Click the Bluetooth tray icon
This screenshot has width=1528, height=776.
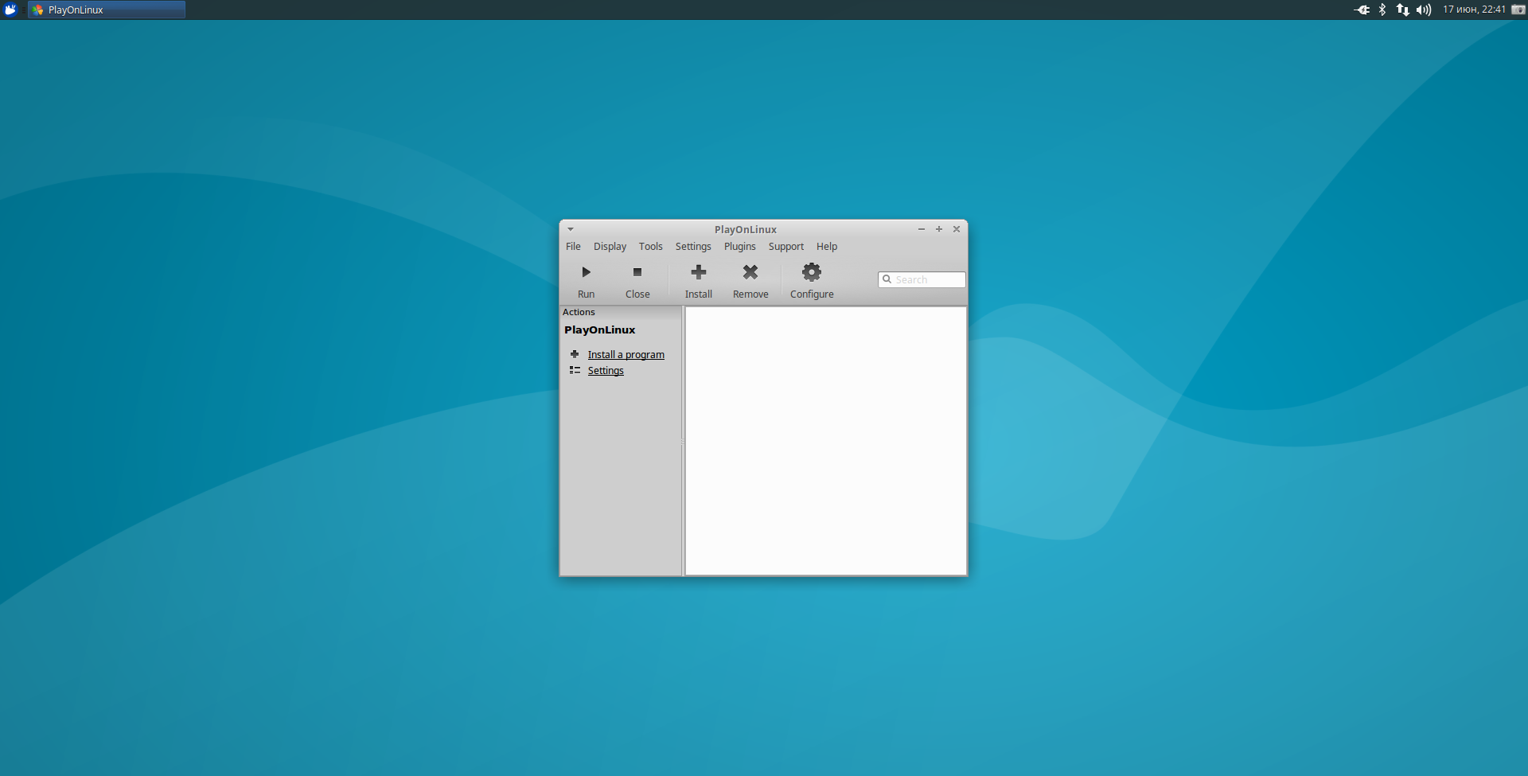click(x=1382, y=10)
